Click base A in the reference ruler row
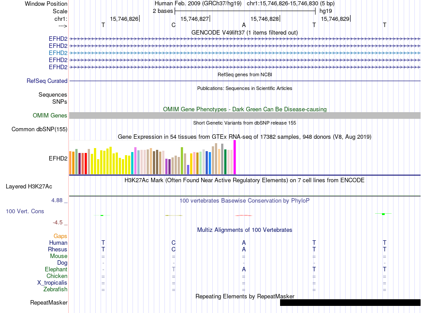This screenshot has height=313, width=421. 244,25
